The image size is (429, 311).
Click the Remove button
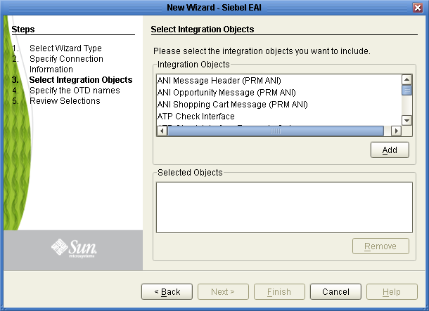[x=380, y=246]
